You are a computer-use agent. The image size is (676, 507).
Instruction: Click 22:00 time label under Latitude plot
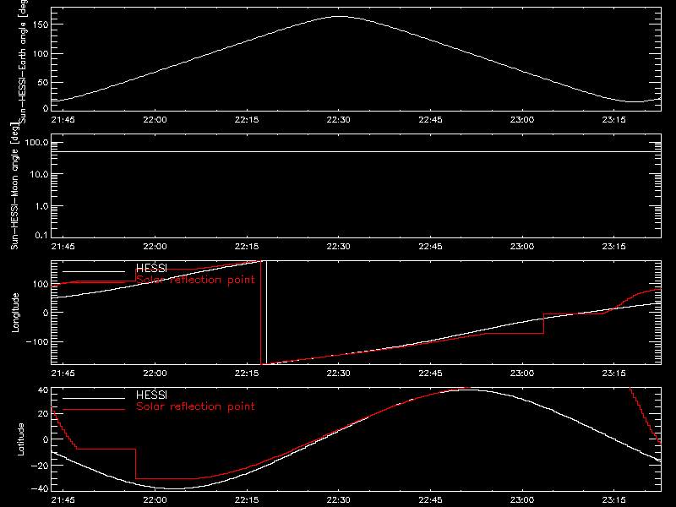tap(155, 500)
